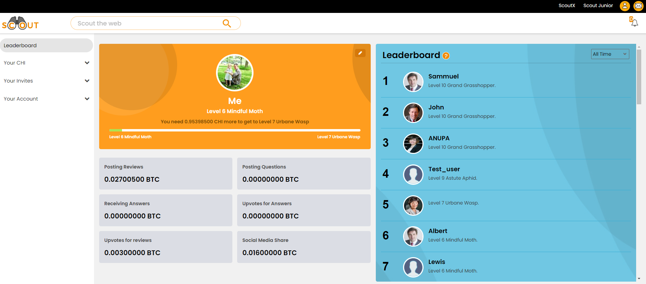The width and height of the screenshot is (646, 284).
Task: Click ANUPA's name in the leaderboard
Action: click(439, 138)
